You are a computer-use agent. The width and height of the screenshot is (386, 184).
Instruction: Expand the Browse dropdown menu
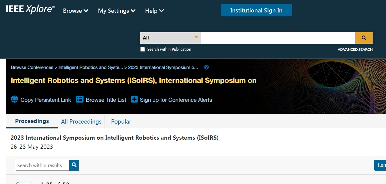[76, 11]
